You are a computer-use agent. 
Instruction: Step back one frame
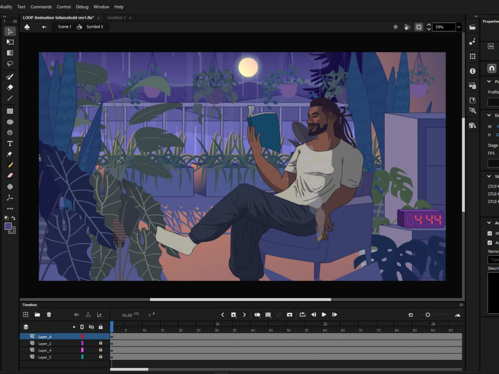313,315
